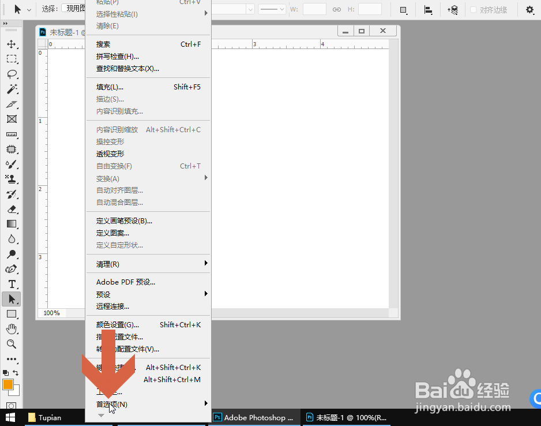Select the Pen tool
Screen dimensions: 541x426
click(x=12, y=269)
